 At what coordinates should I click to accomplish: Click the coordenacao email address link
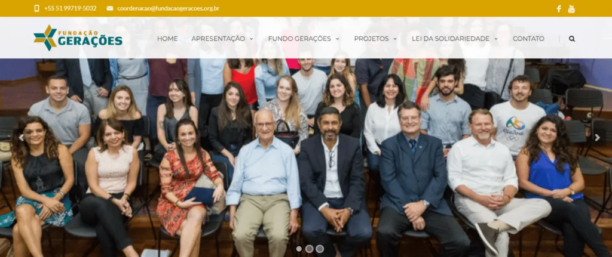pyautogui.click(x=168, y=8)
